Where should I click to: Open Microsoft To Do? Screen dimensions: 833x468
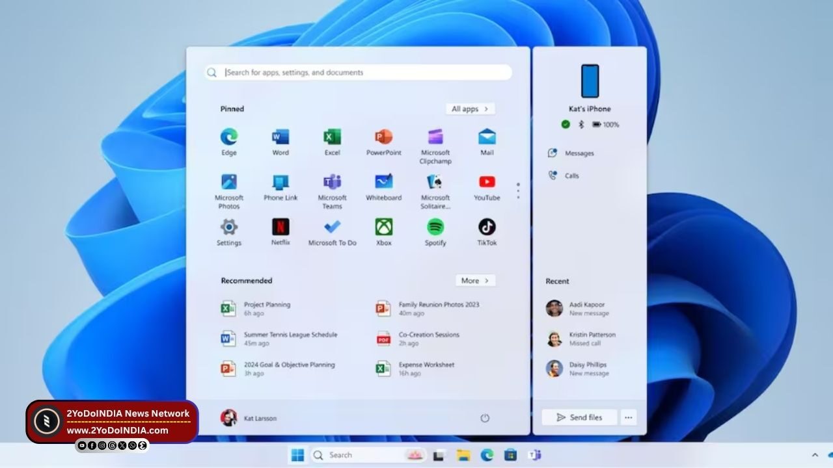pyautogui.click(x=332, y=232)
